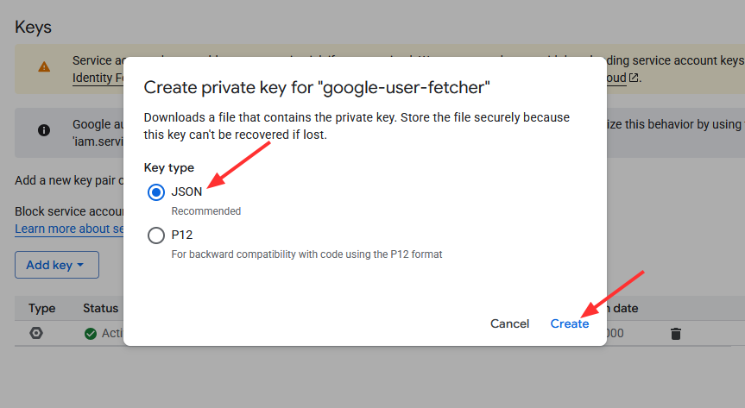Click the Keys section heading
Viewport: 745px width, 408px height.
tap(34, 27)
